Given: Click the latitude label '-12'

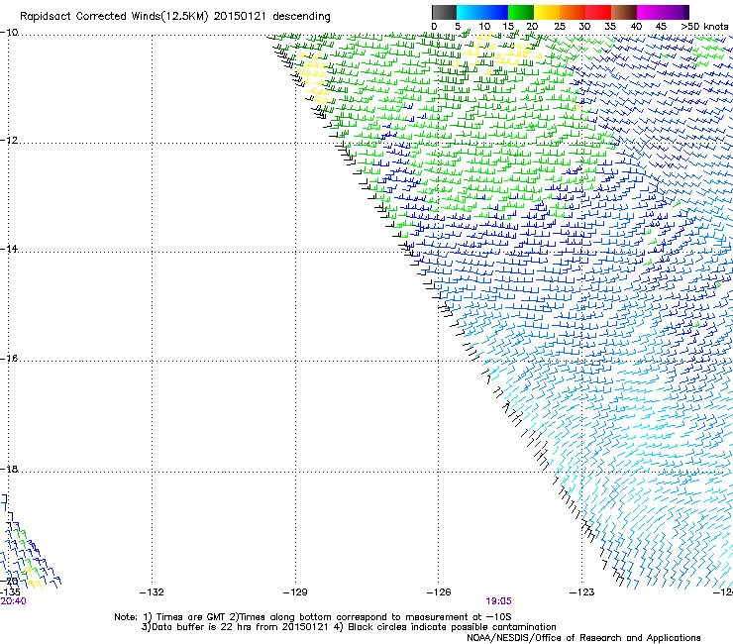Looking at the screenshot, I should tap(9, 141).
